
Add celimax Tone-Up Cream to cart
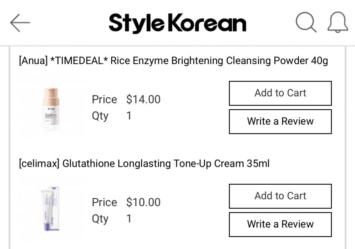tap(280, 196)
